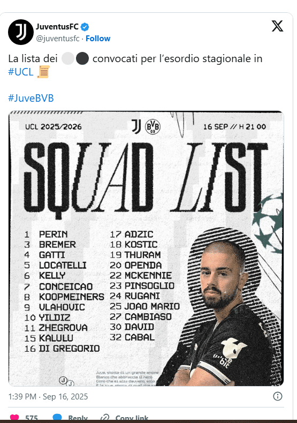Screen dimensions: 297x423
Task: Click the reply speech bubble icon
Action: coord(57,418)
